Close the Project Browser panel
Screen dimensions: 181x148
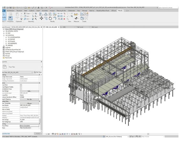[41, 27]
